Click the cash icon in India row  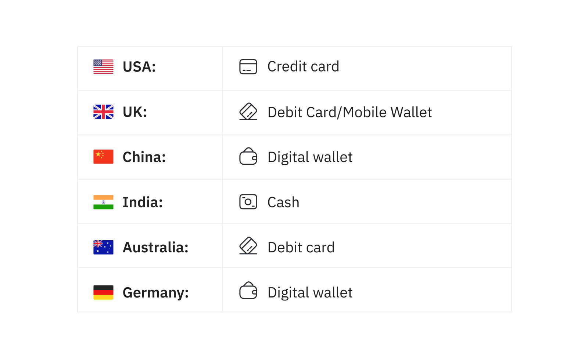(x=248, y=202)
